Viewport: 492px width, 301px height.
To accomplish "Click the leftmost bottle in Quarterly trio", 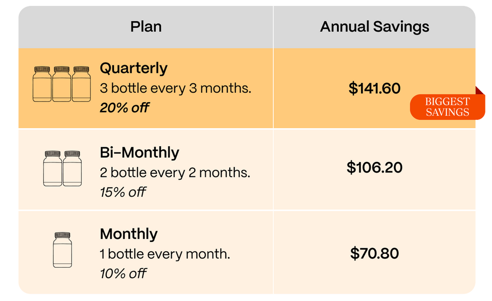I will [x=42, y=84].
